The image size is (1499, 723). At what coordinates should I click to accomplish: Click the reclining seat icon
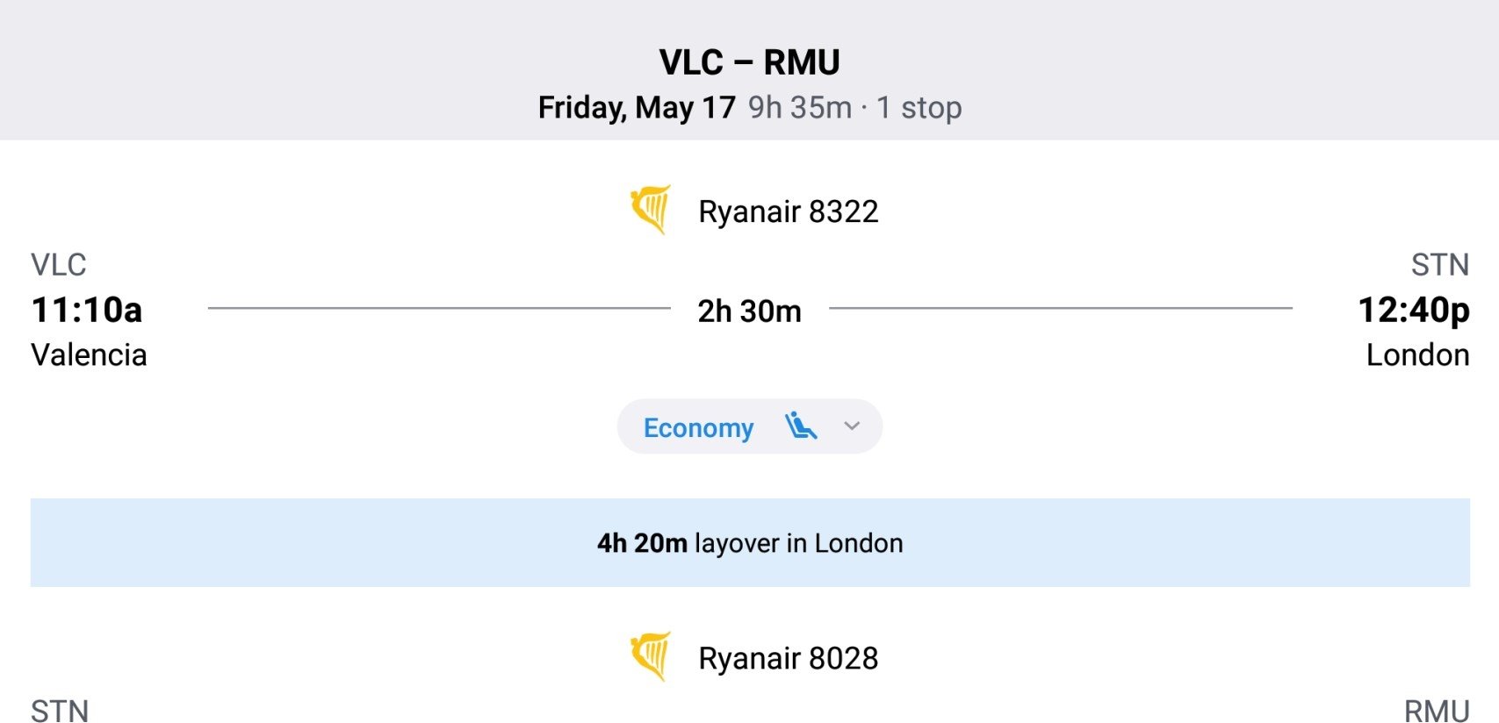[x=801, y=426]
